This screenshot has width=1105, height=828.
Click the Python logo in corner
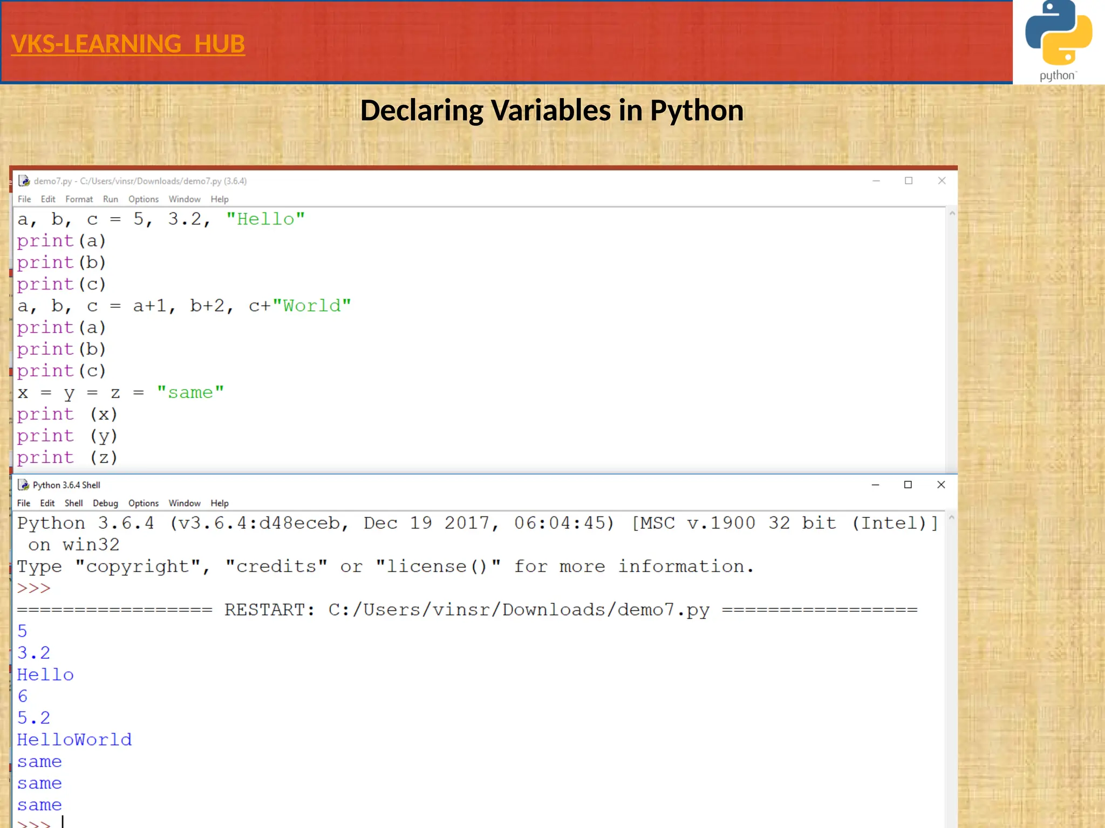tap(1059, 41)
